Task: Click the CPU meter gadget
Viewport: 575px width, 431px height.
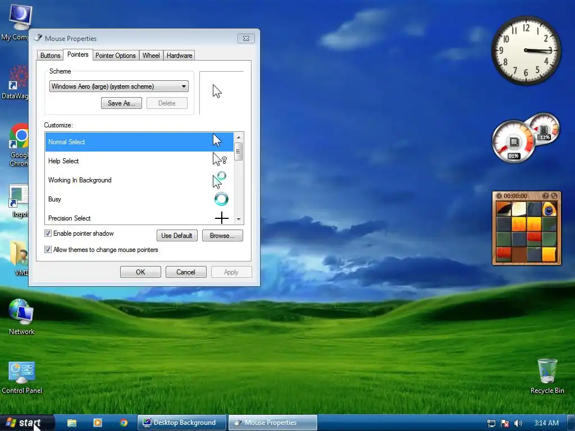Action: (513, 141)
